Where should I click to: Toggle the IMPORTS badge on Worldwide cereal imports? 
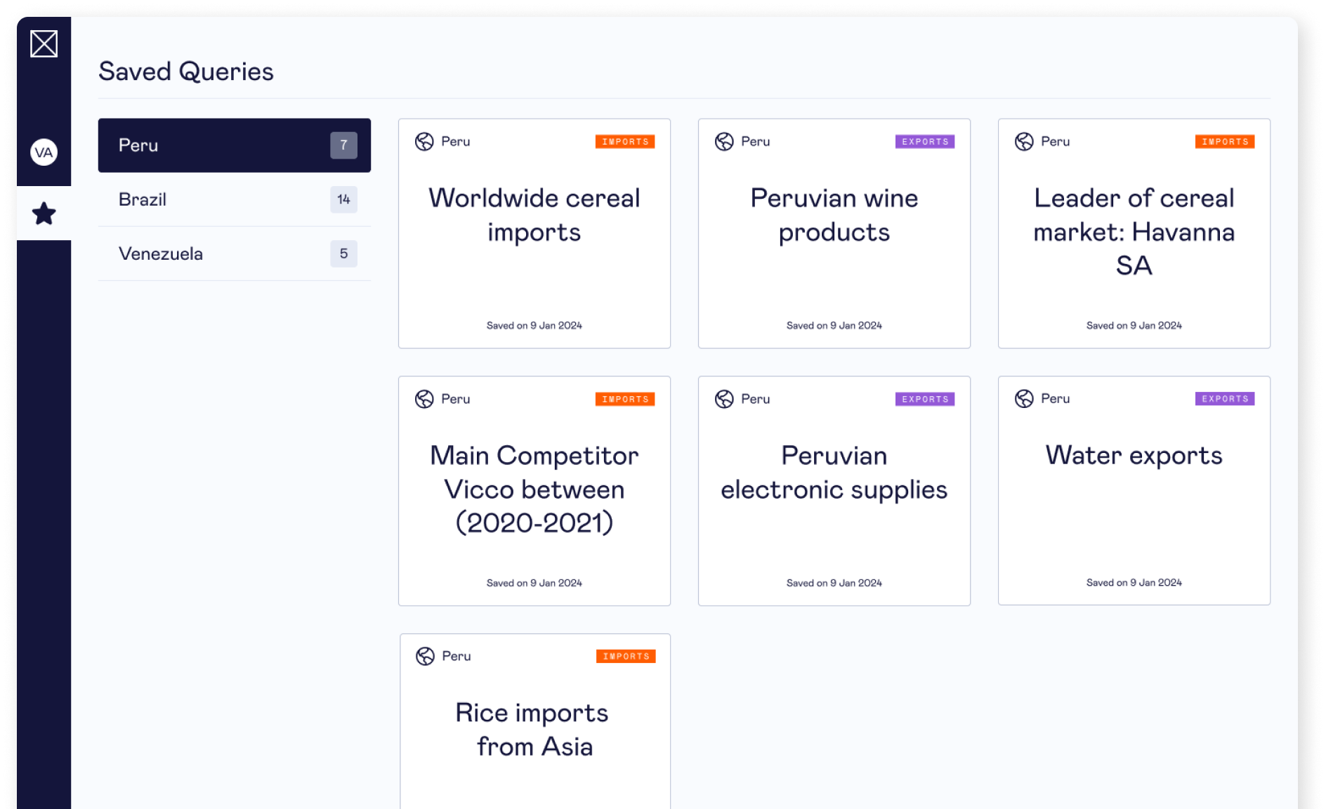(624, 141)
